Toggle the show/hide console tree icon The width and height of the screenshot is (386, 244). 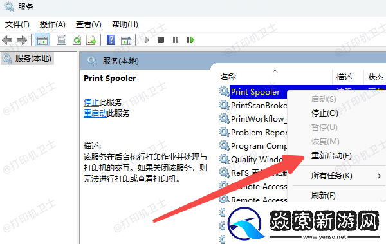click(x=42, y=40)
